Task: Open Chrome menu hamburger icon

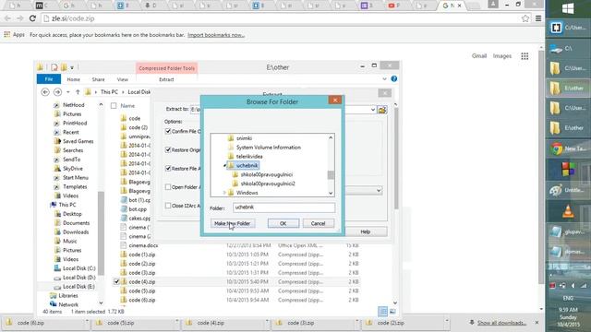Action: [538, 18]
